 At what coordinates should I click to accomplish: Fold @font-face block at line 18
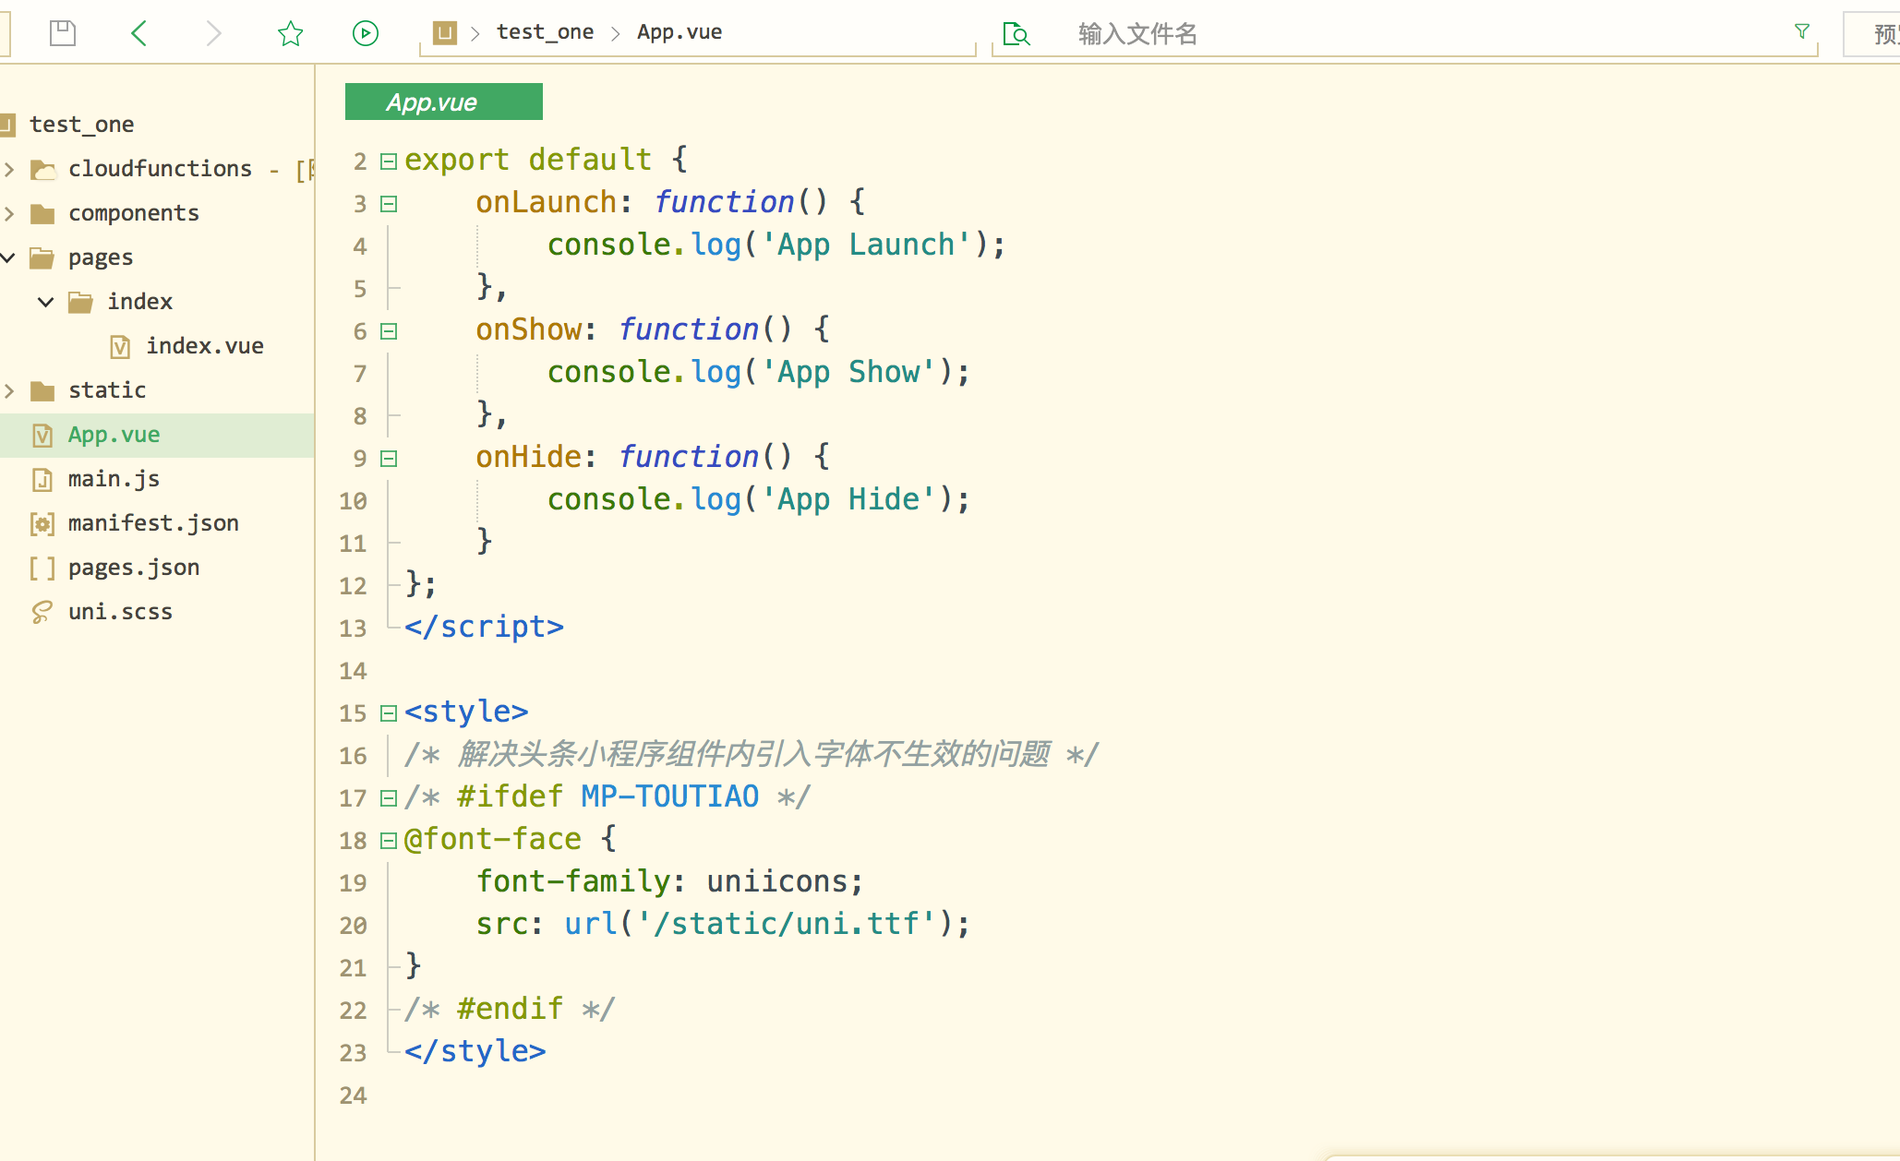tap(389, 841)
